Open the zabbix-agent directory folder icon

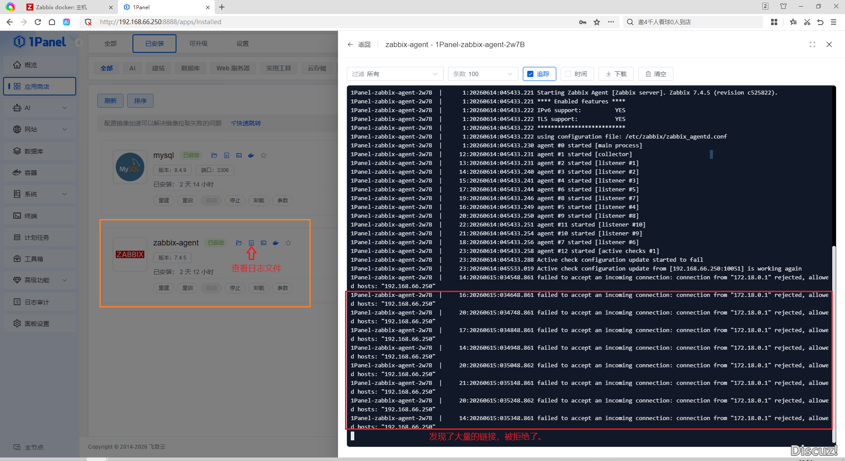(239, 243)
